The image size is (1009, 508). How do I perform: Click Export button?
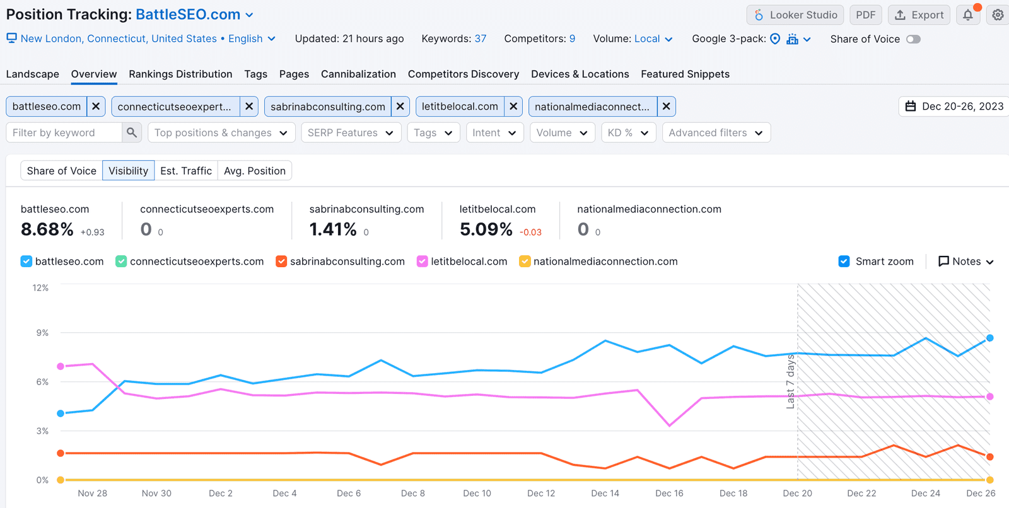(x=919, y=15)
